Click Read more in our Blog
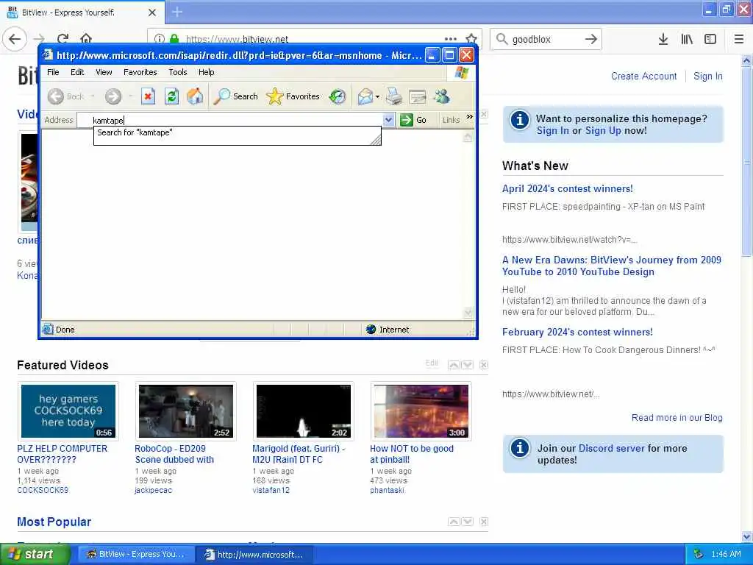The image size is (753, 565). [x=677, y=418]
